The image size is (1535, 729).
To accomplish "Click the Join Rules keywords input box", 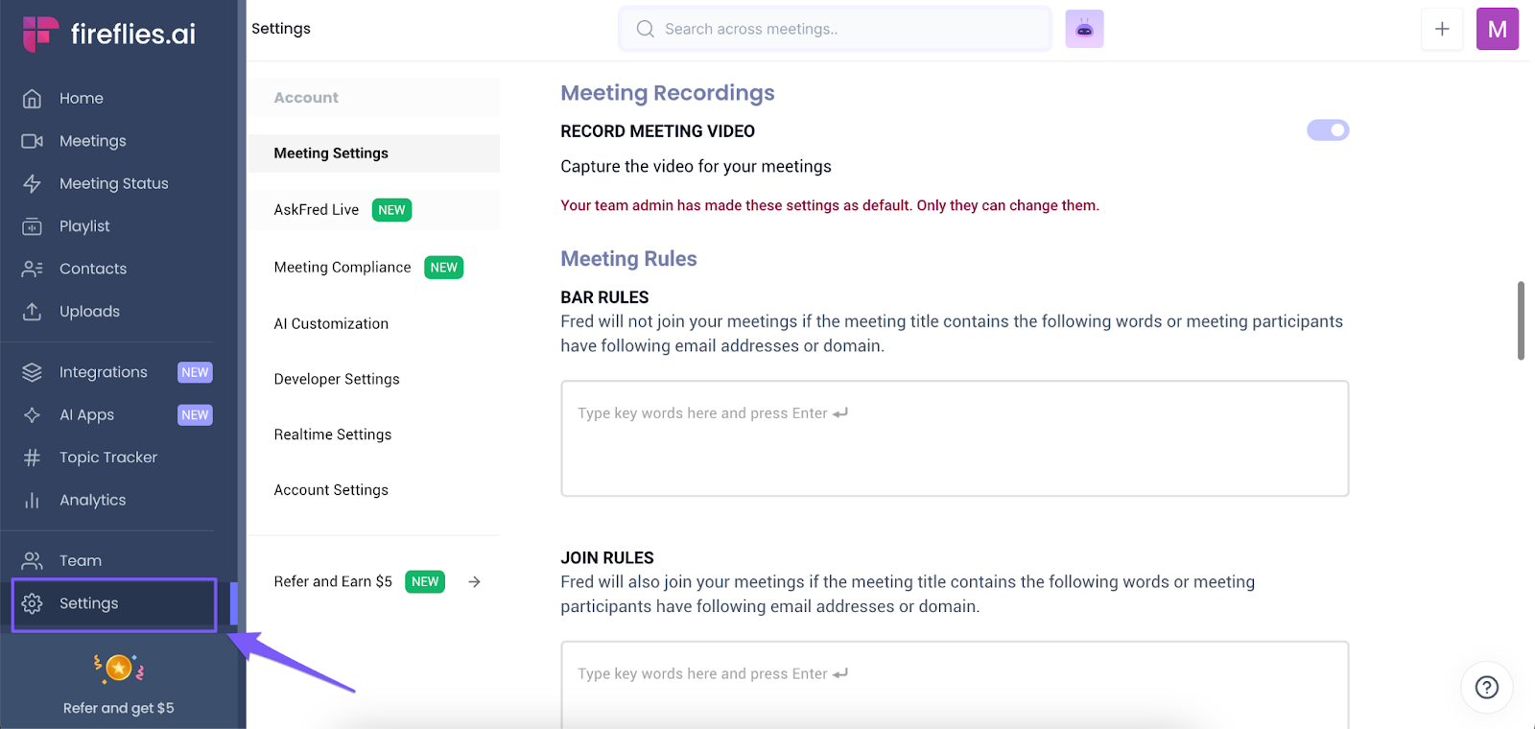I will (x=955, y=685).
